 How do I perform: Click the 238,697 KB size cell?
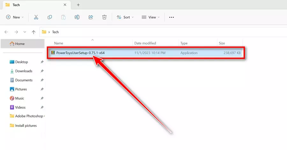click(x=232, y=53)
